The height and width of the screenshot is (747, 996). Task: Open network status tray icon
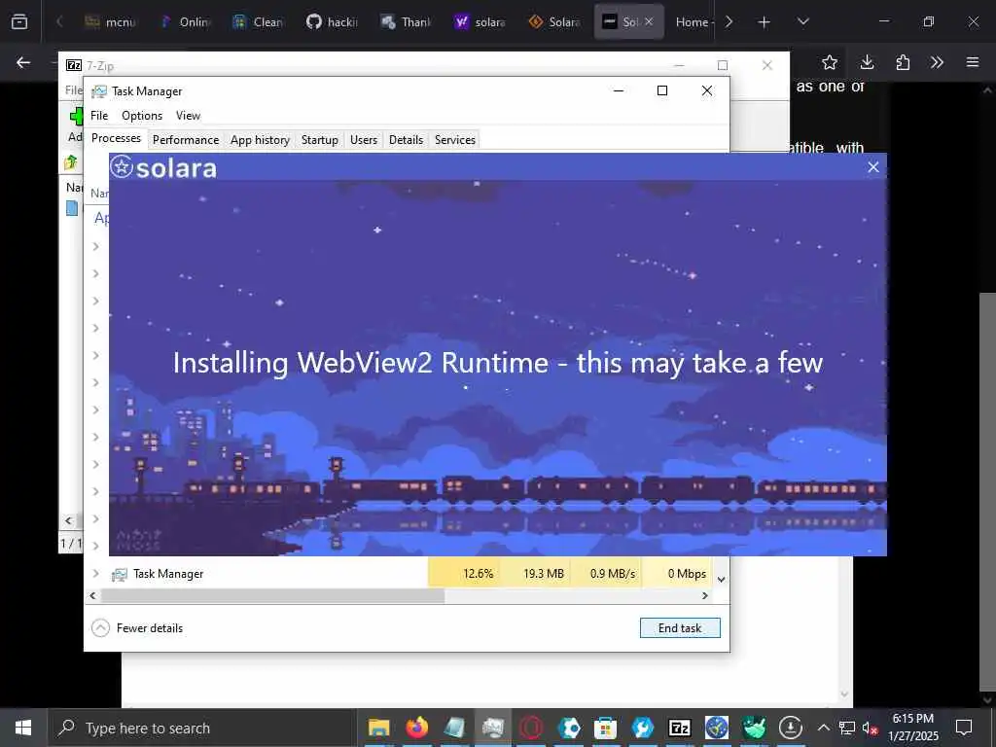tap(847, 728)
